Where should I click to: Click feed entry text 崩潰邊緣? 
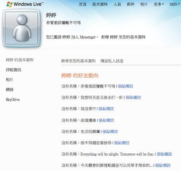click(88, 120)
